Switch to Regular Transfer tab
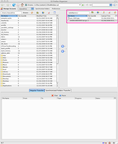The height and width of the screenshot is (144, 118). 37,90
